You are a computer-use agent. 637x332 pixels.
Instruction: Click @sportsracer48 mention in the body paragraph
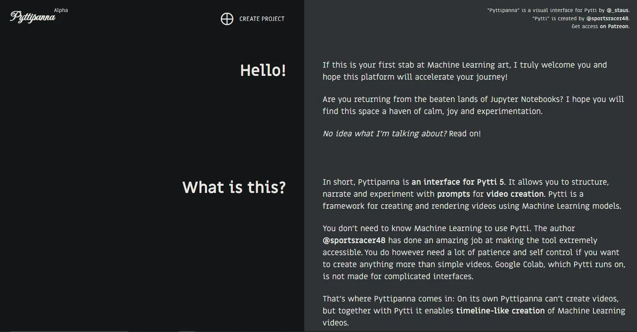coord(354,240)
